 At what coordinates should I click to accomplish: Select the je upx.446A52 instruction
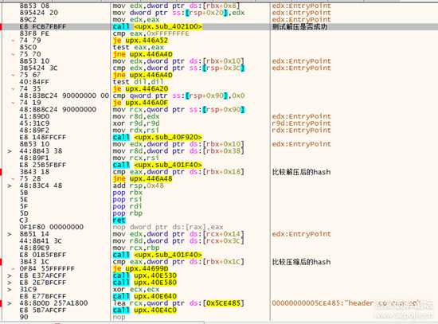point(140,41)
